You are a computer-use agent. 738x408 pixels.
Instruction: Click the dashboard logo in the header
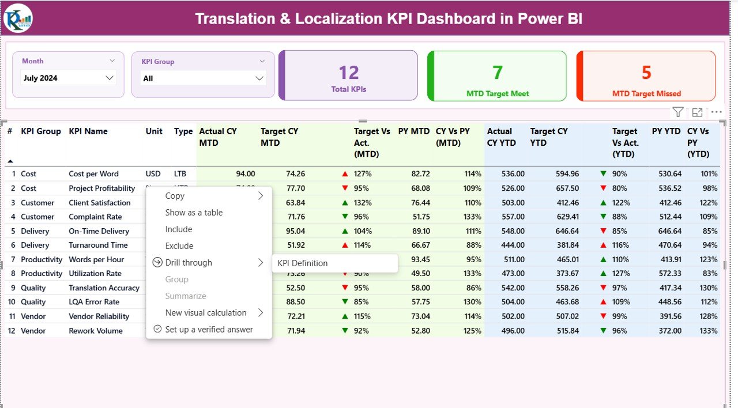(18, 18)
